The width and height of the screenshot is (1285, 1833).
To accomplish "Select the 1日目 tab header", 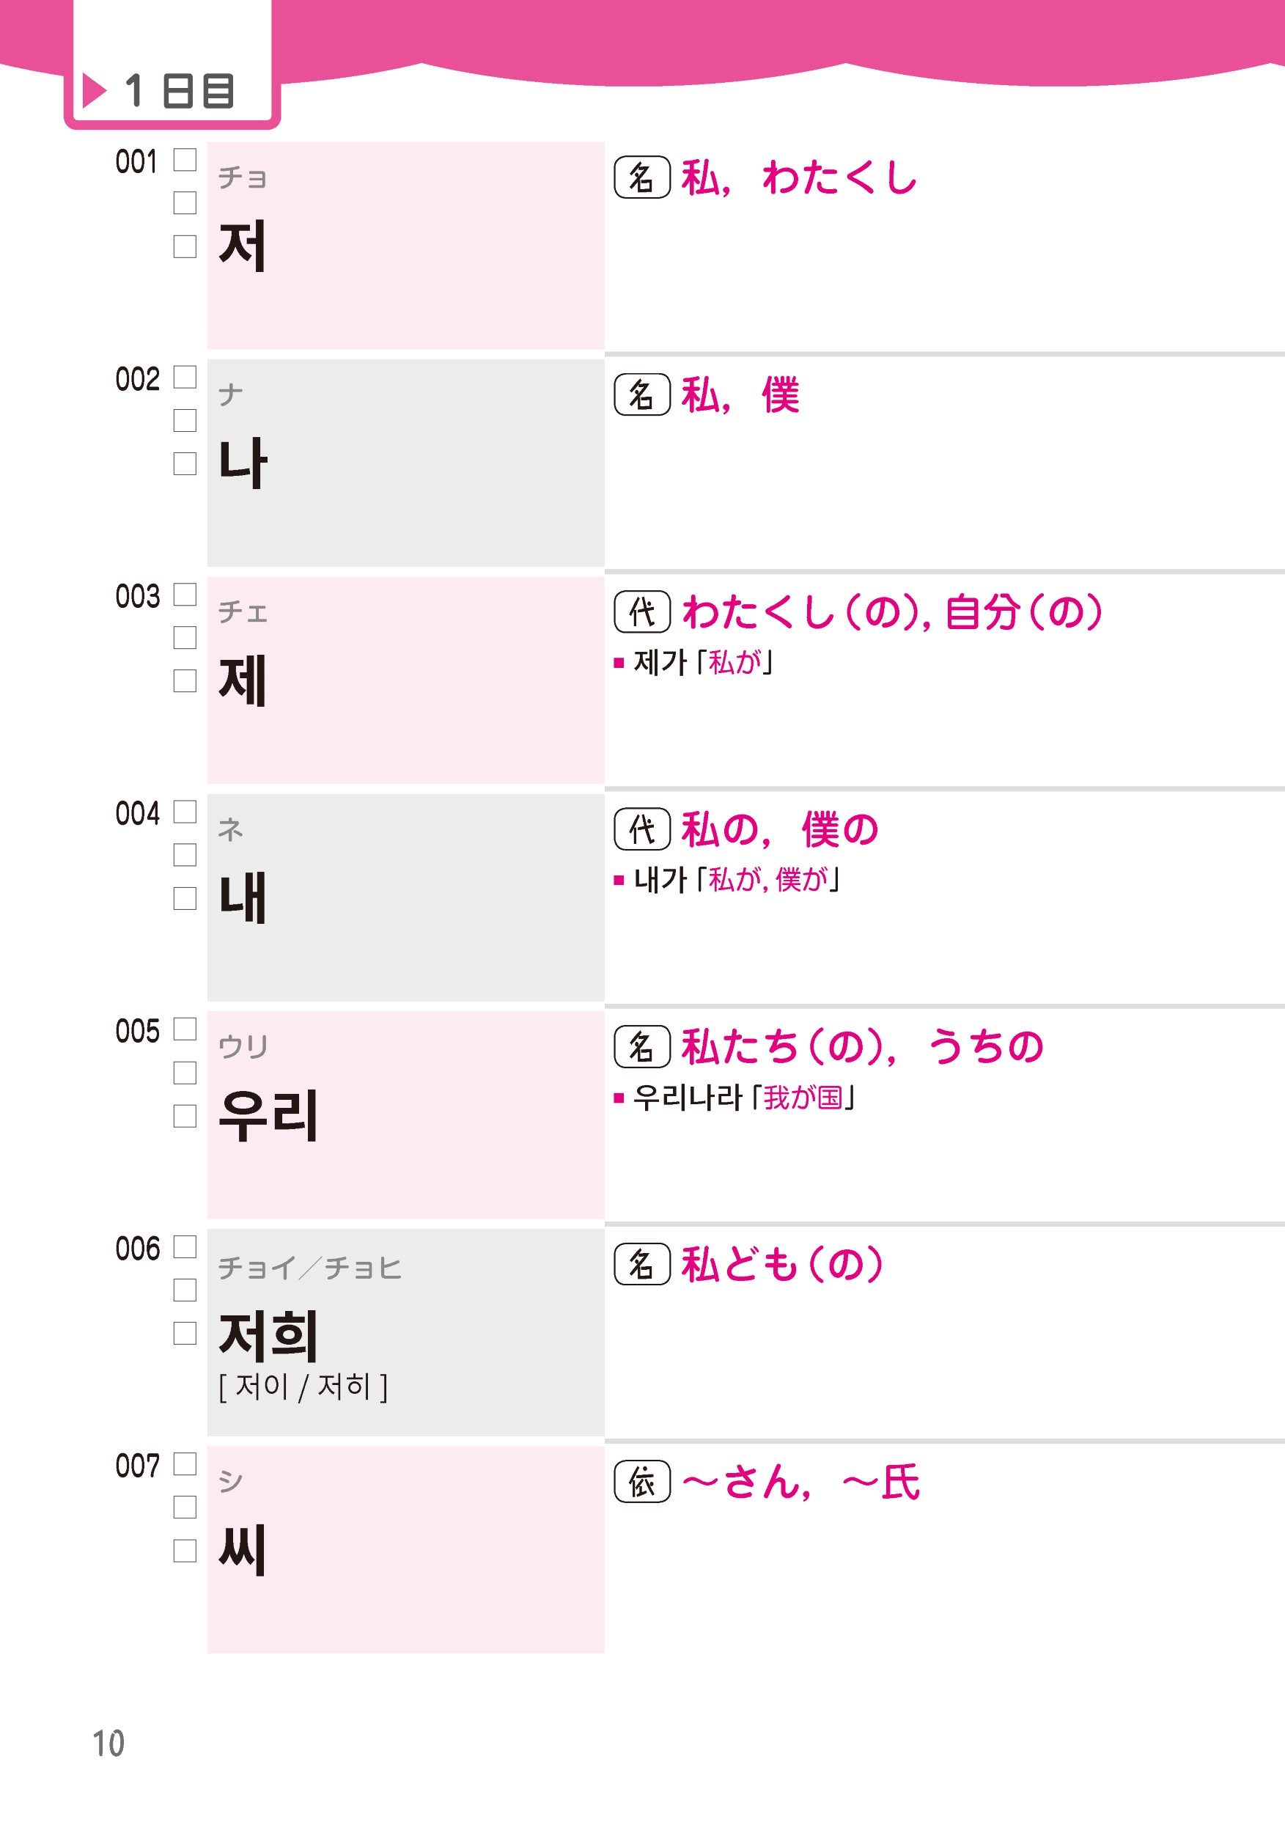I will [172, 90].
